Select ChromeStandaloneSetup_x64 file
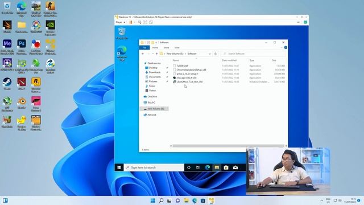Image resolution: width=364 pixels, height=205 pixels. tap(191, 69)
